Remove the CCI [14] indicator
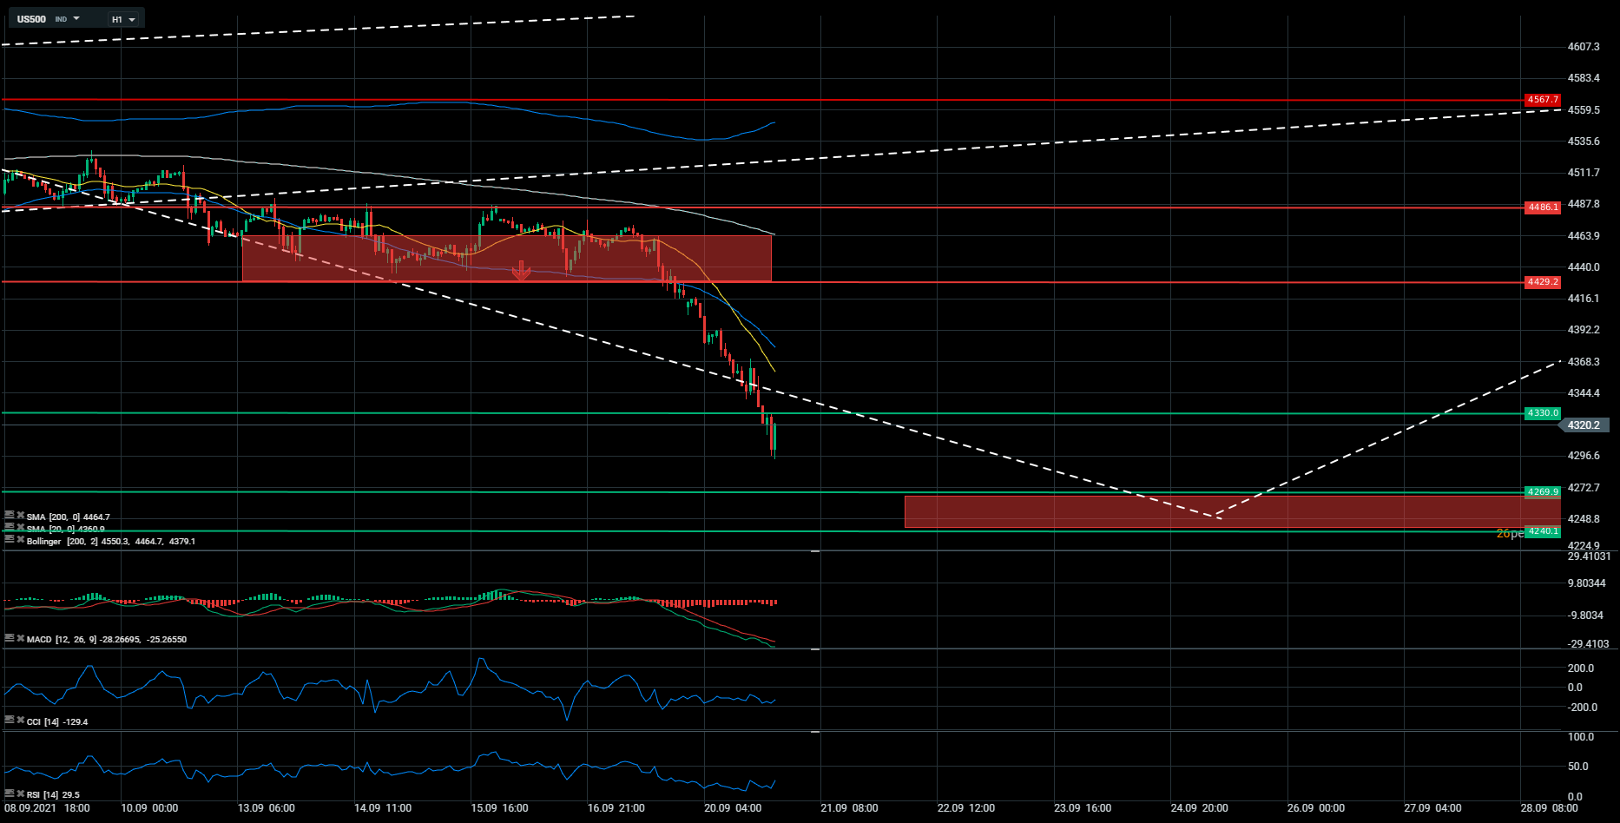 click(x=20, y=721)
